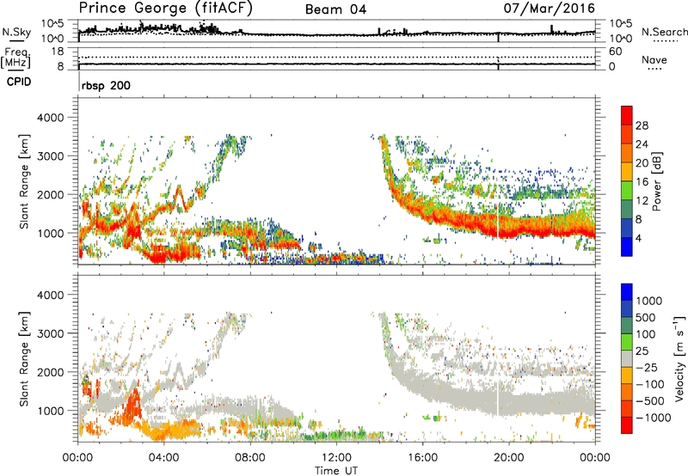
Task: Select the '04:00' time tick label
Action: [x=163, y=458]
